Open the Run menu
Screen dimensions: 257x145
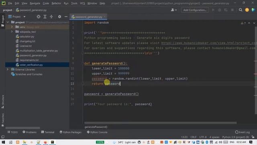click(66, 3)
